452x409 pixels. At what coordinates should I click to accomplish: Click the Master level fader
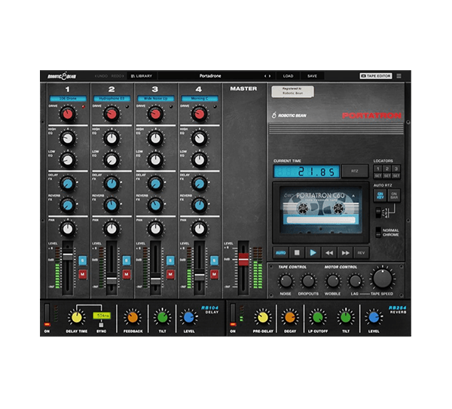(x=243, y=259)
